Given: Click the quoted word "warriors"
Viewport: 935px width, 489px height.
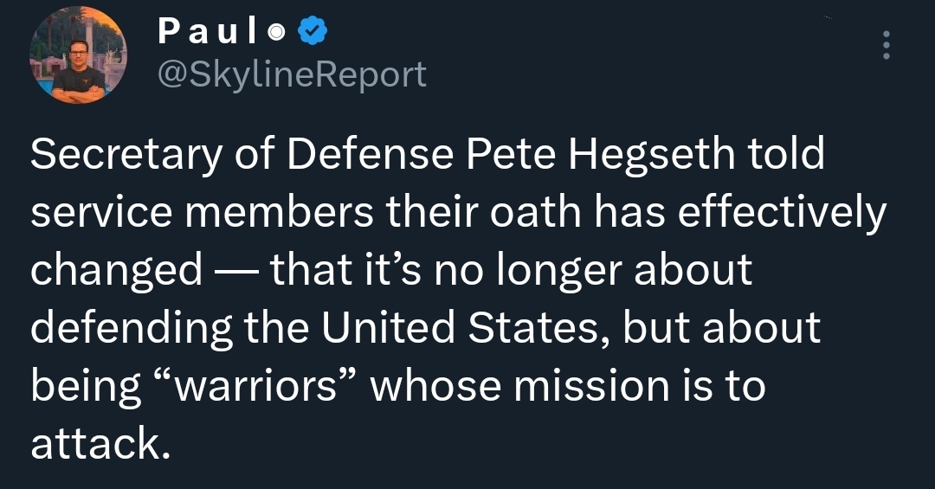Looking at the screenshot, I should click(255, 386).
